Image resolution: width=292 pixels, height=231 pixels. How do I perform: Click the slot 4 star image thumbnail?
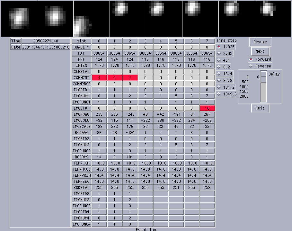(x=164, y=18)
